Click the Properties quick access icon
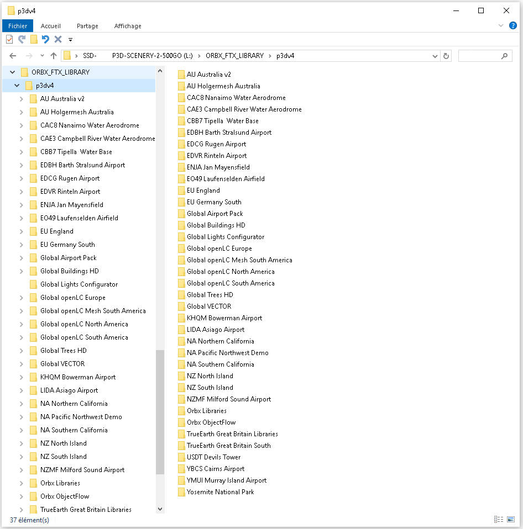 9,39
